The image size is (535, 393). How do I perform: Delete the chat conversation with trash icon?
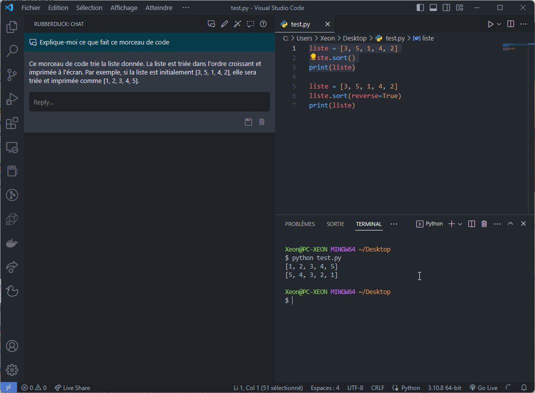261,122
